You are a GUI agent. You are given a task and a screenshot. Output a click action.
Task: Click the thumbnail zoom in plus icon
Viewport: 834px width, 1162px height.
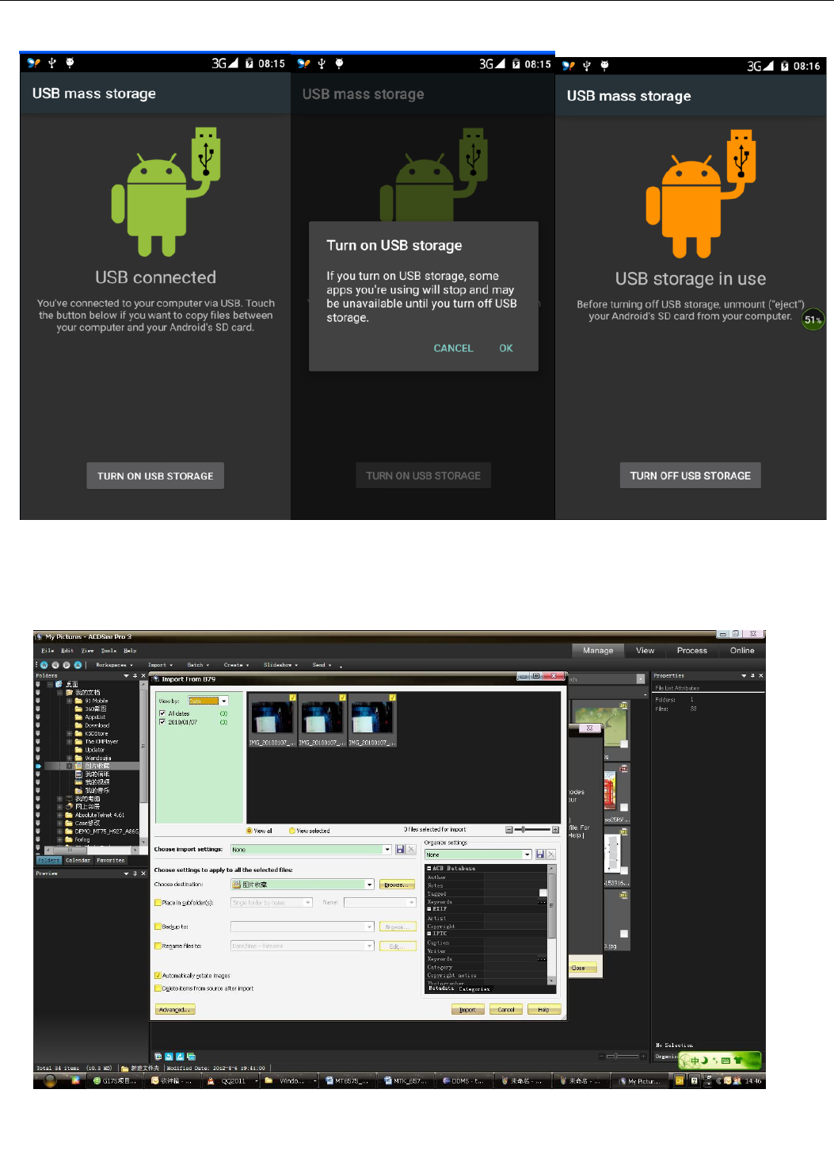[555, 830]
